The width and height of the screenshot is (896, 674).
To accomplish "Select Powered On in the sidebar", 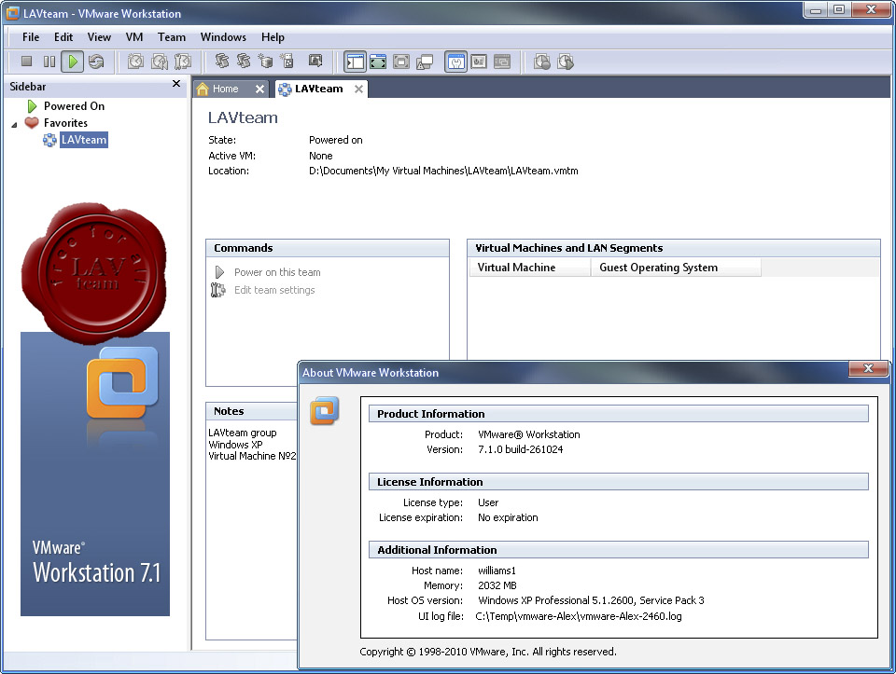I will tap(74, 106).
